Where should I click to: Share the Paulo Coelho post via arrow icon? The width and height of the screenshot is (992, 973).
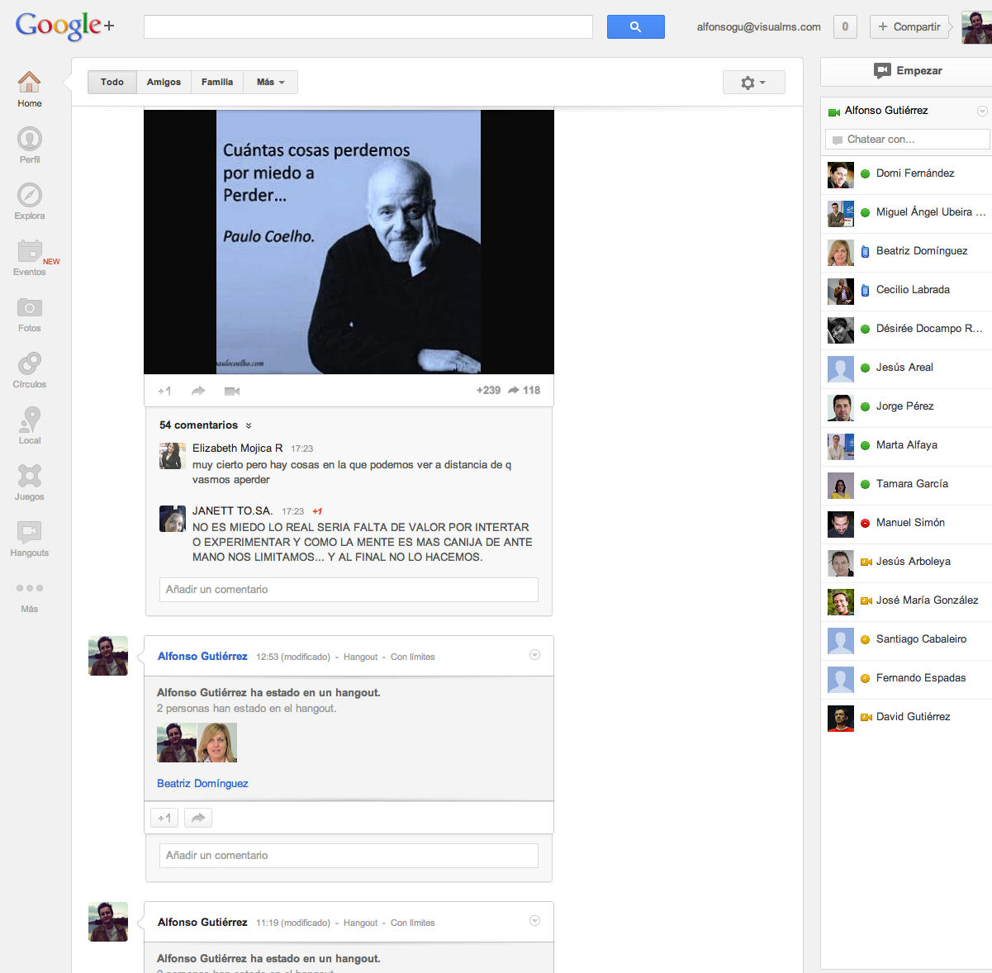click(198, 391)
